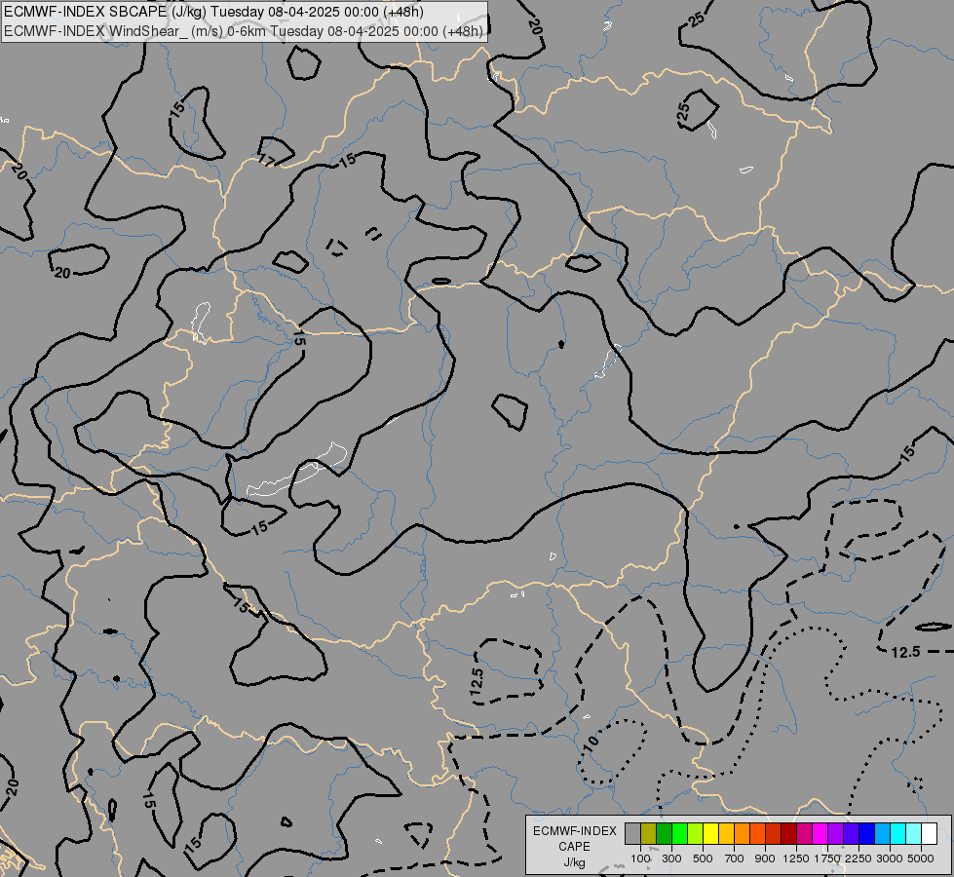
Task: Click the 3000 value under the legend
Action: pos(890,858)
